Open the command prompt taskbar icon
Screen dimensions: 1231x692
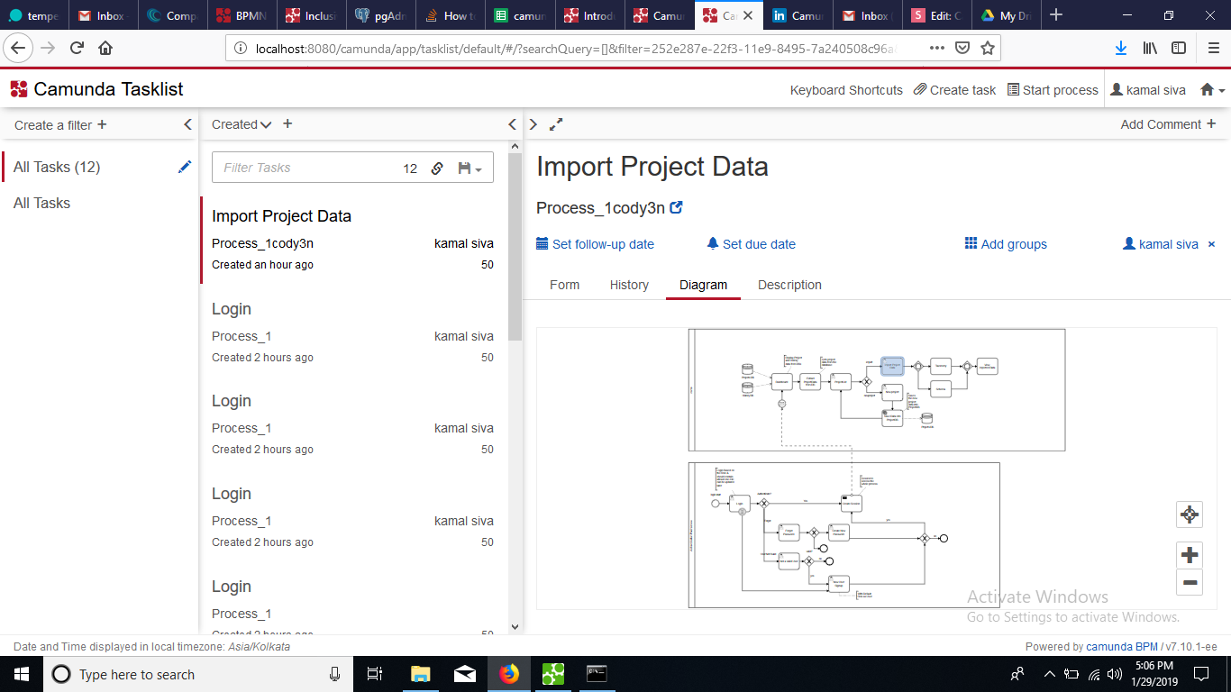[x=597, y=674]
